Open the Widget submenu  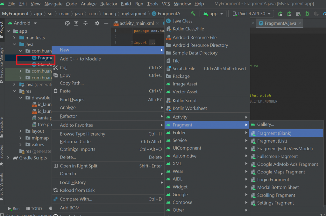tap(207, 187)
